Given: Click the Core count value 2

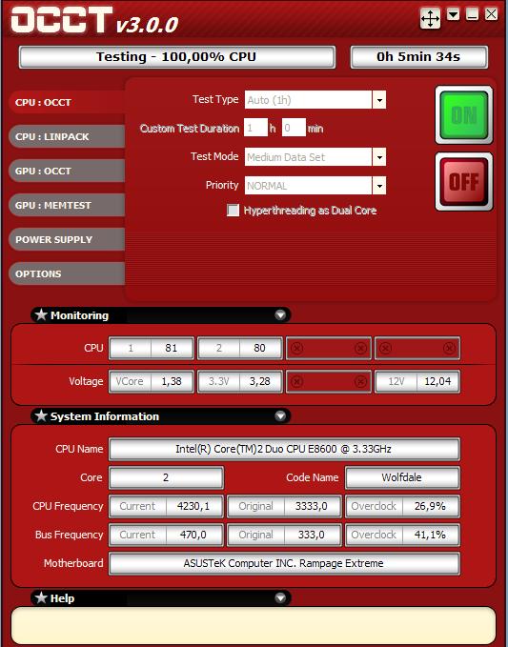Looking at the screenshot, I should [x=166, y=477].
